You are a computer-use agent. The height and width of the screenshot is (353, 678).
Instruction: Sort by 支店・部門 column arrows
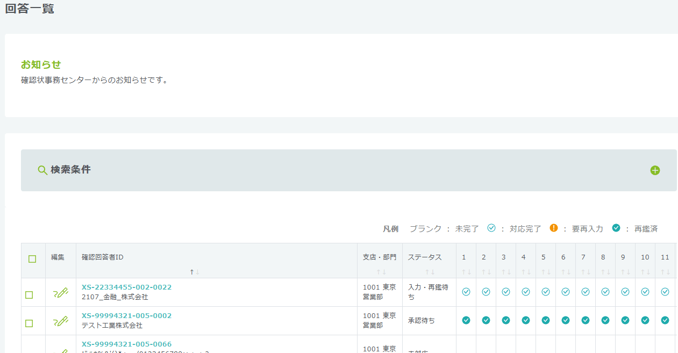point(381,272)
